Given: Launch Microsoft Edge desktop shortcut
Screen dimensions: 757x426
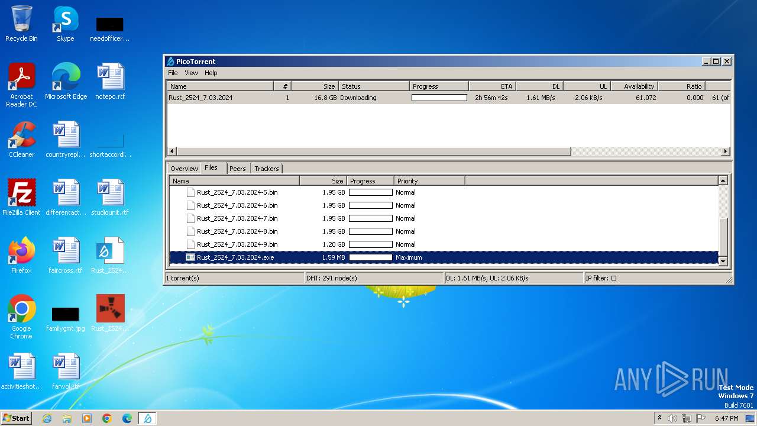Looking at the screenshot, I should click(x=66, y=82).
